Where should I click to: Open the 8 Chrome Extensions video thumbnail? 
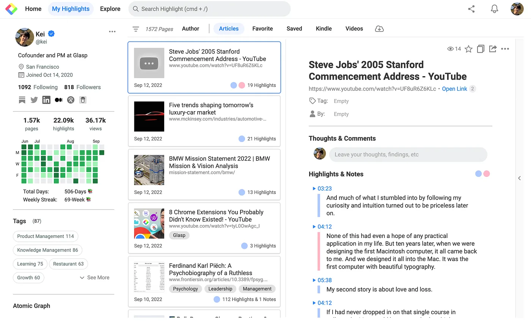(149, 223)
